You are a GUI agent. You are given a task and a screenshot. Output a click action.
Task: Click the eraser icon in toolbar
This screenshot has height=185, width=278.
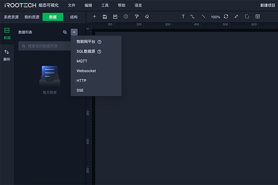[147, 17]
